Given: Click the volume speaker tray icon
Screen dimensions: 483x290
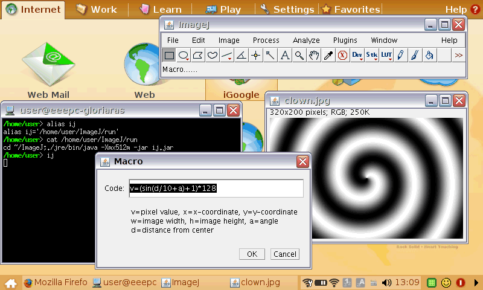Looking at the screenshot, I should [x=386, y=282].
